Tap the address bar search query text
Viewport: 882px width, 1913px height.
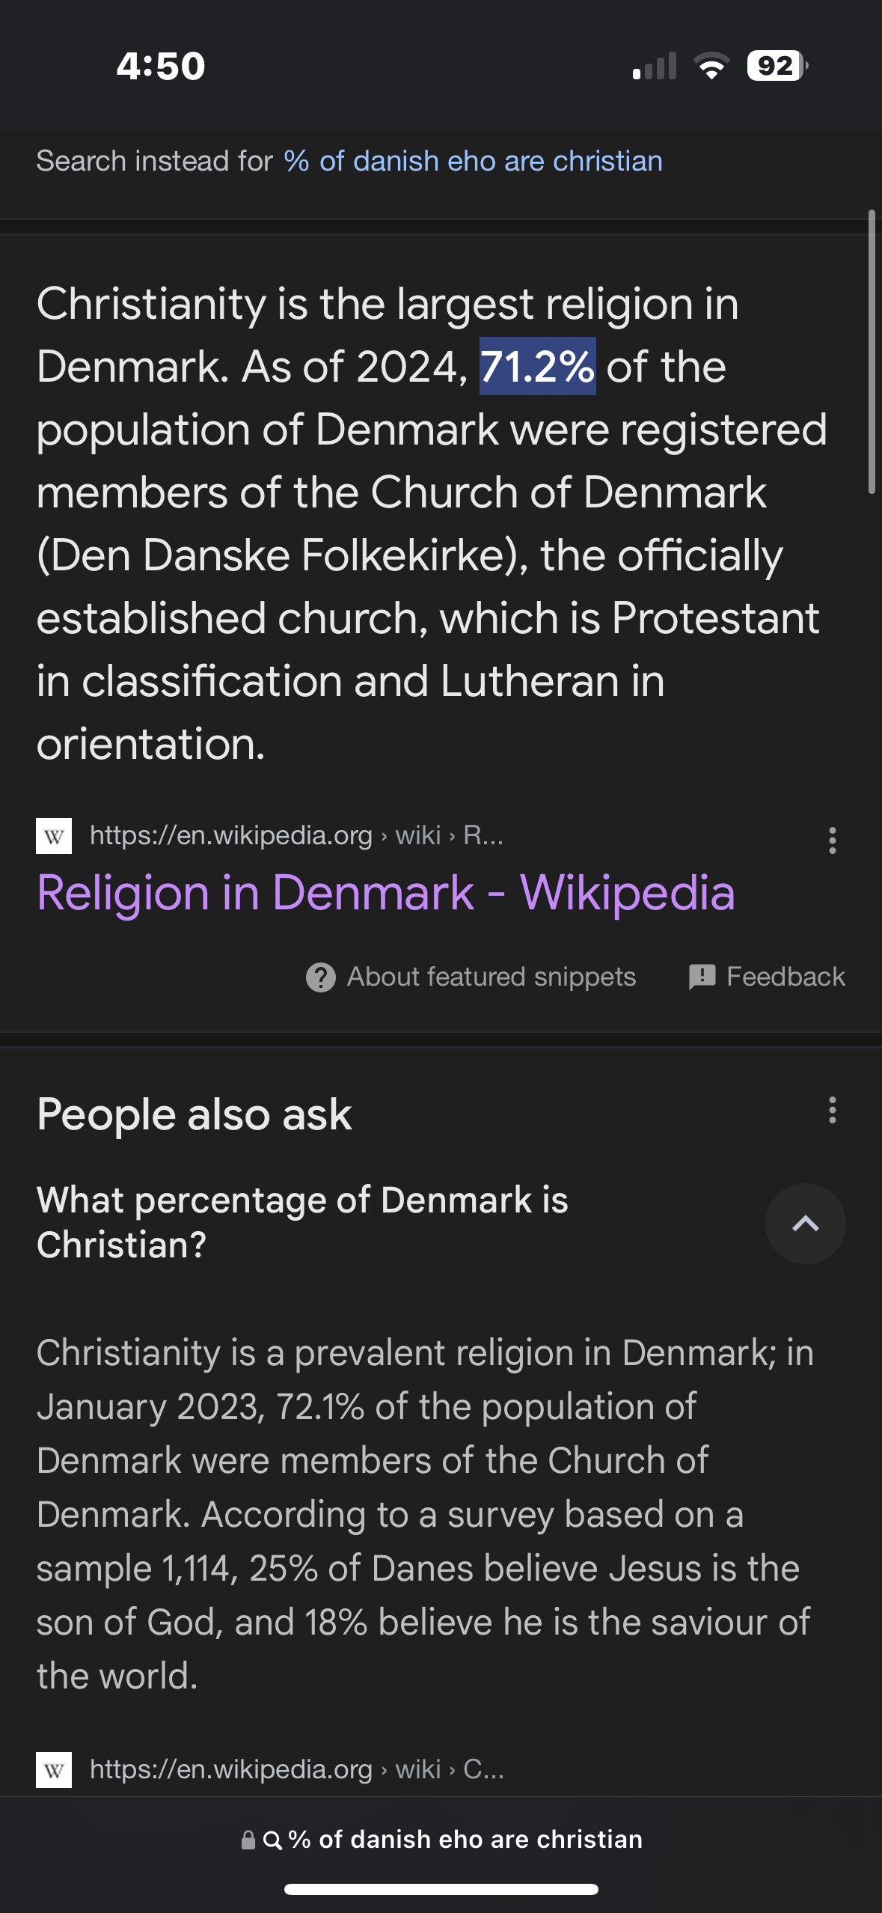coord(465,1840)
